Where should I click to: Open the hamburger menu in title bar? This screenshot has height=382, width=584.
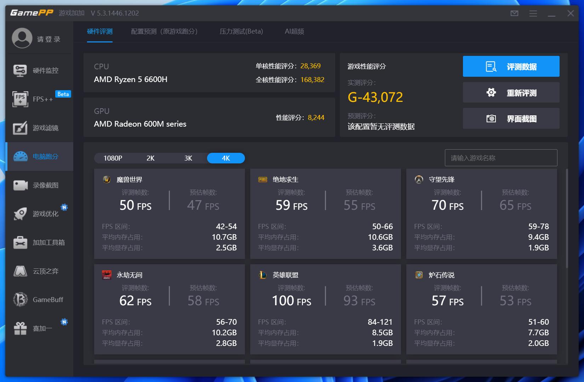[533, 13]
